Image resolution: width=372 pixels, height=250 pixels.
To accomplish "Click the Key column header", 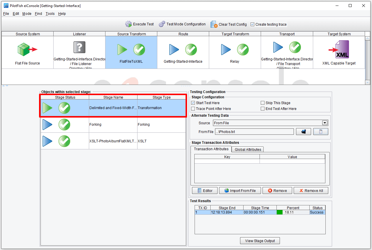I will click(227, 157).
